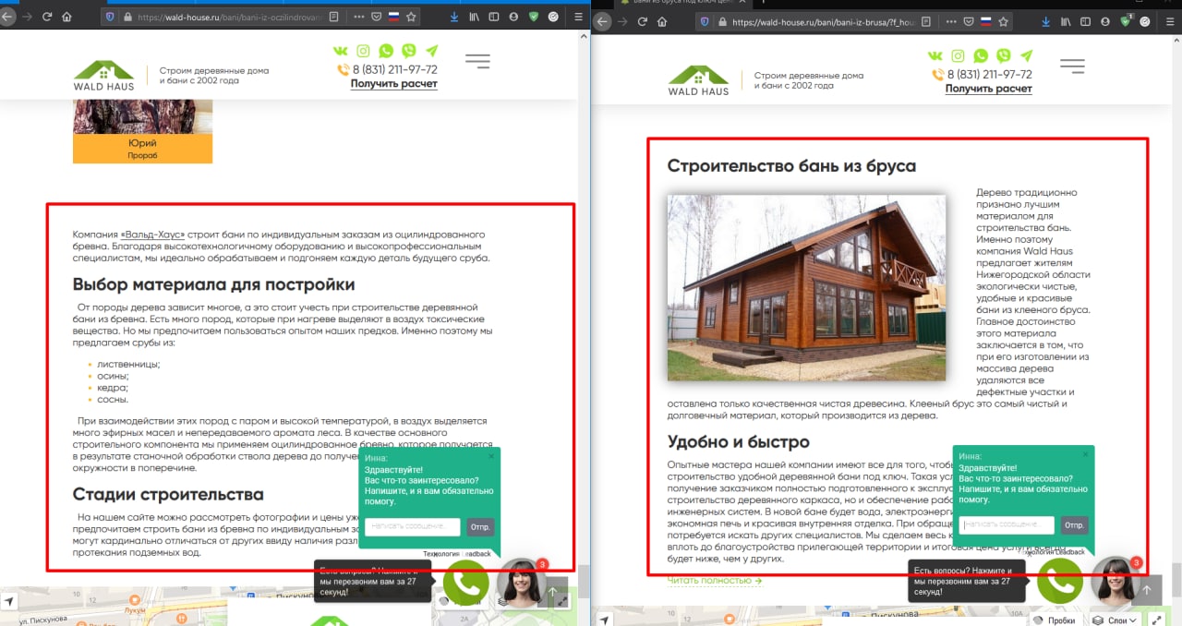Image resolution: width=1182 pixels, height=626 pixels.
Task: Click phone number 8 (831) 211-97-72 on left page
Action: pos(394,69)
